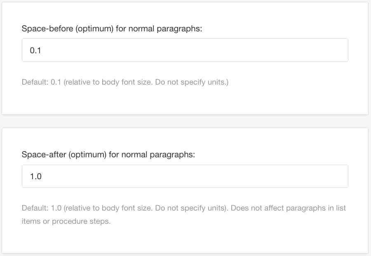Click the Space-before (optimum) field label
The height and width of the screenshot is (256, 371).
[x=112, y=29]
